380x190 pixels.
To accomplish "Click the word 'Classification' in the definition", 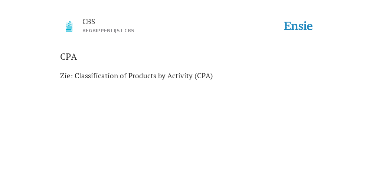I will click(x=96, y=76).
